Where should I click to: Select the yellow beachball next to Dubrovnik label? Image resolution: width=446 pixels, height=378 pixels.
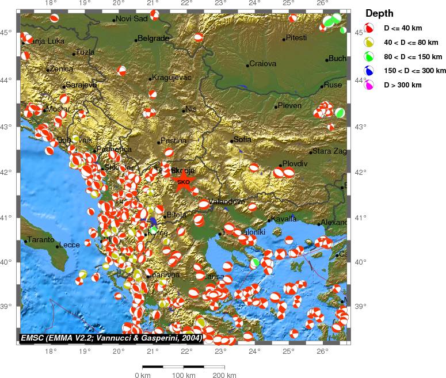click(x=75, y=139)
